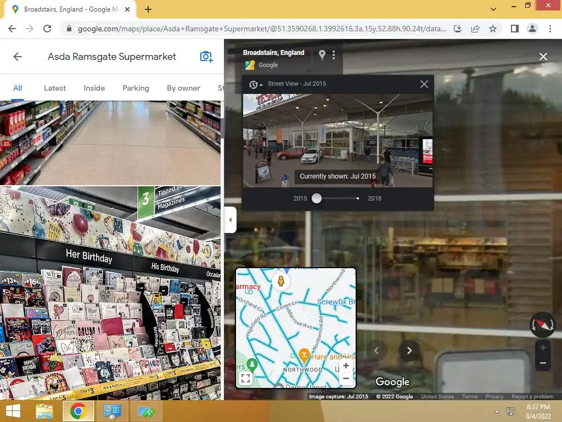Click the Chrome taskbar icon
Image resolution: width=562 pixels, height=422 pixels.
[78, 411]
